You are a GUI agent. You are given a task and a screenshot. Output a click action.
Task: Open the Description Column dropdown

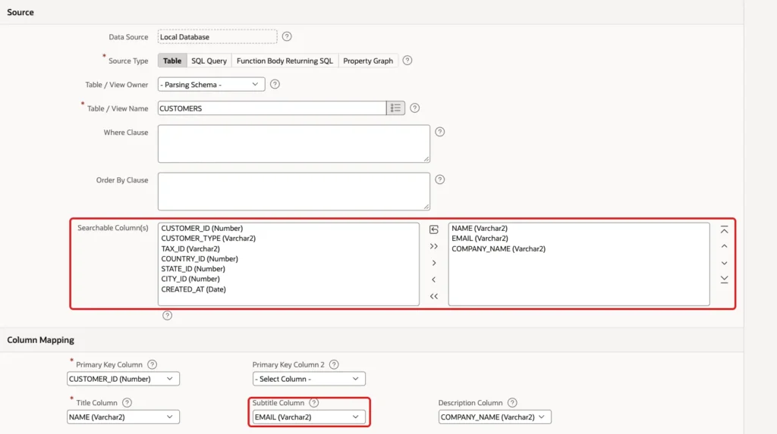(495, 417)
